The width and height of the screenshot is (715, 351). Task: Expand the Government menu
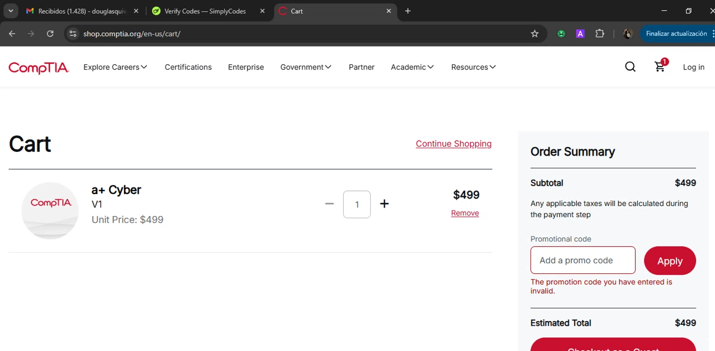pos(306,67)
